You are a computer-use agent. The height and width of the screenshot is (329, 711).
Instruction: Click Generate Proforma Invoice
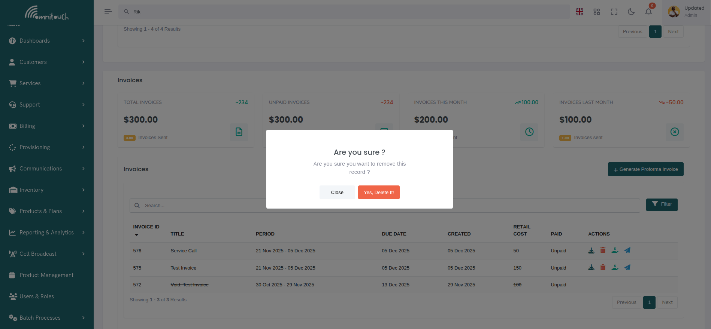tap(645, 169)
